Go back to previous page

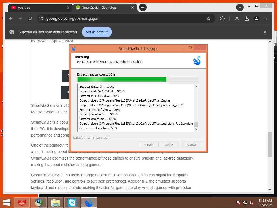point(11,18)
